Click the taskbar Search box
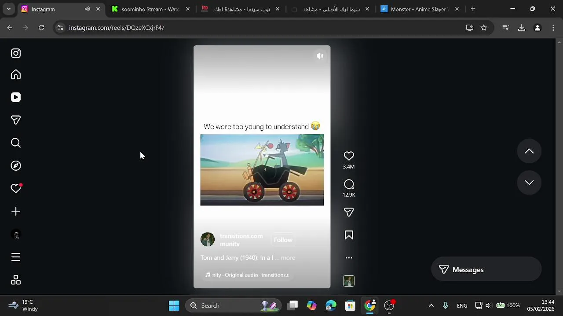 click(x=234, y=305)
